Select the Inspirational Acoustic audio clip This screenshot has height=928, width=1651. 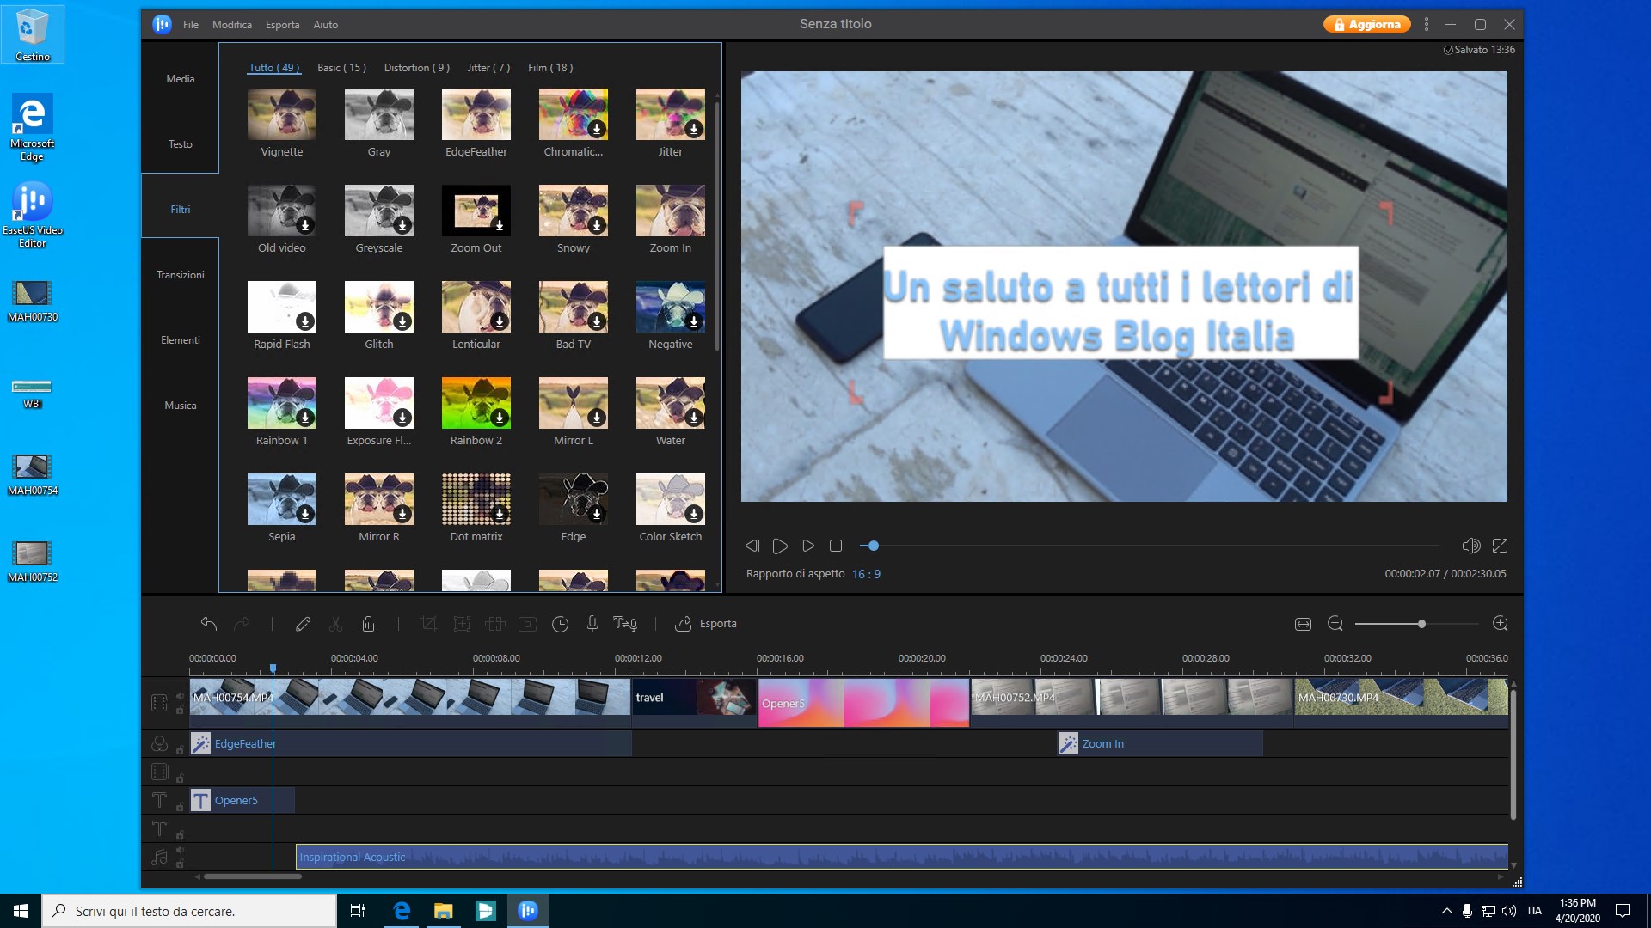[x=901, y=857]
